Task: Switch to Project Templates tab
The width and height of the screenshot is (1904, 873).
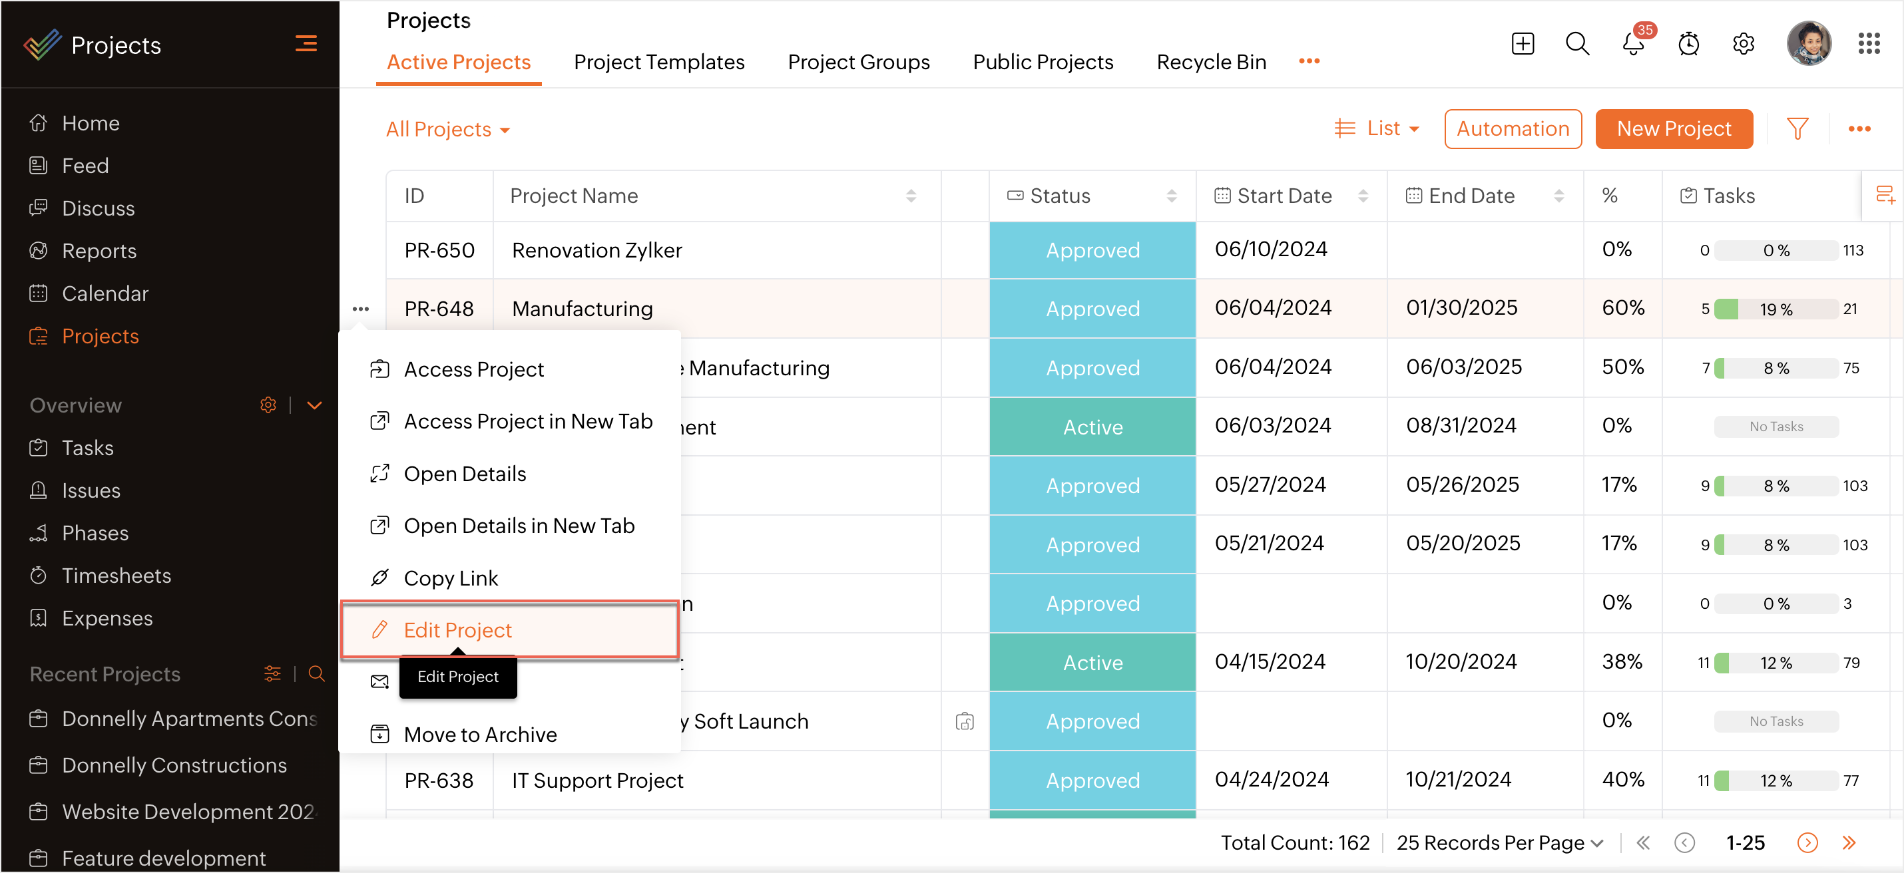Action: pos(658,62)
